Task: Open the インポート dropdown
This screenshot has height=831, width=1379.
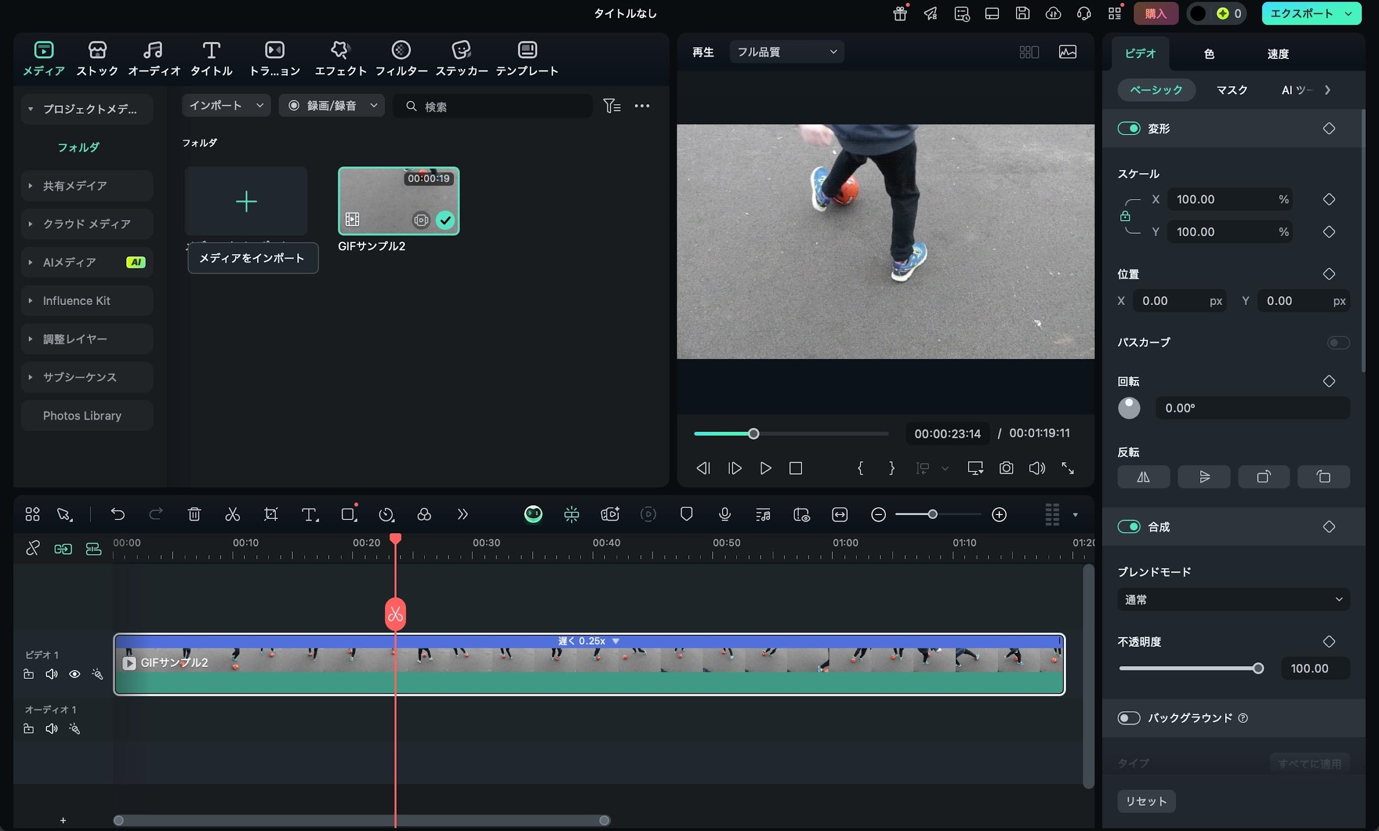Action: pos(226,105)
